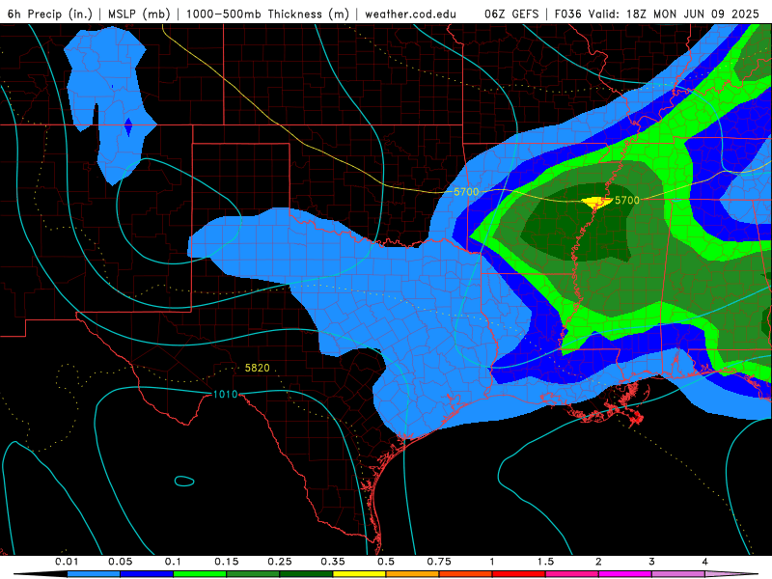Image resolution: width=772 pixels, height=579 pixels.
Task: Click the "0.15" legend value
Action: point(227,562)
